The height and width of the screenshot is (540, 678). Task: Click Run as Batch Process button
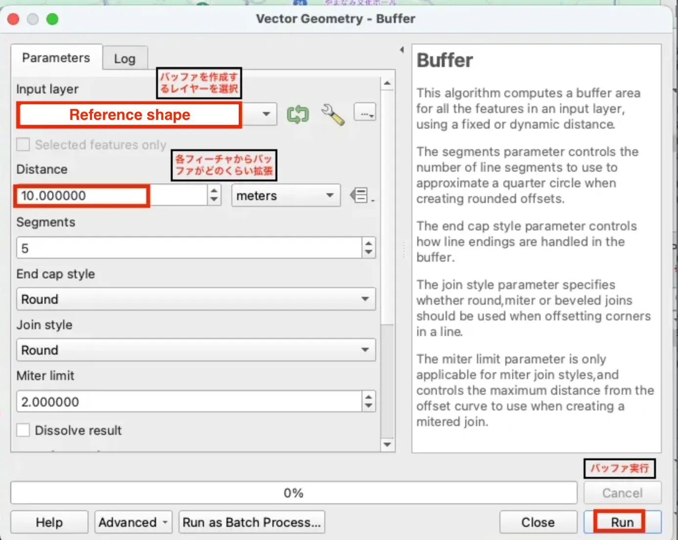pos(252,522)
